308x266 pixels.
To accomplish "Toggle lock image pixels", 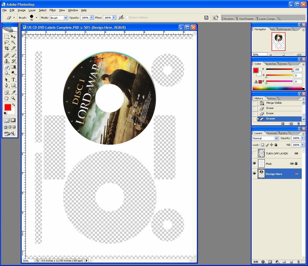I will click(x=267, y=145).
